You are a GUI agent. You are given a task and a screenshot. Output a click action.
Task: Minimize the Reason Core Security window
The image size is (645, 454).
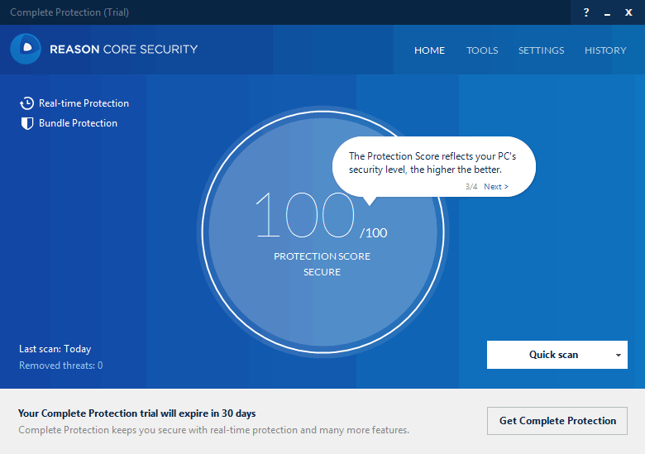(x=607, y=14)
